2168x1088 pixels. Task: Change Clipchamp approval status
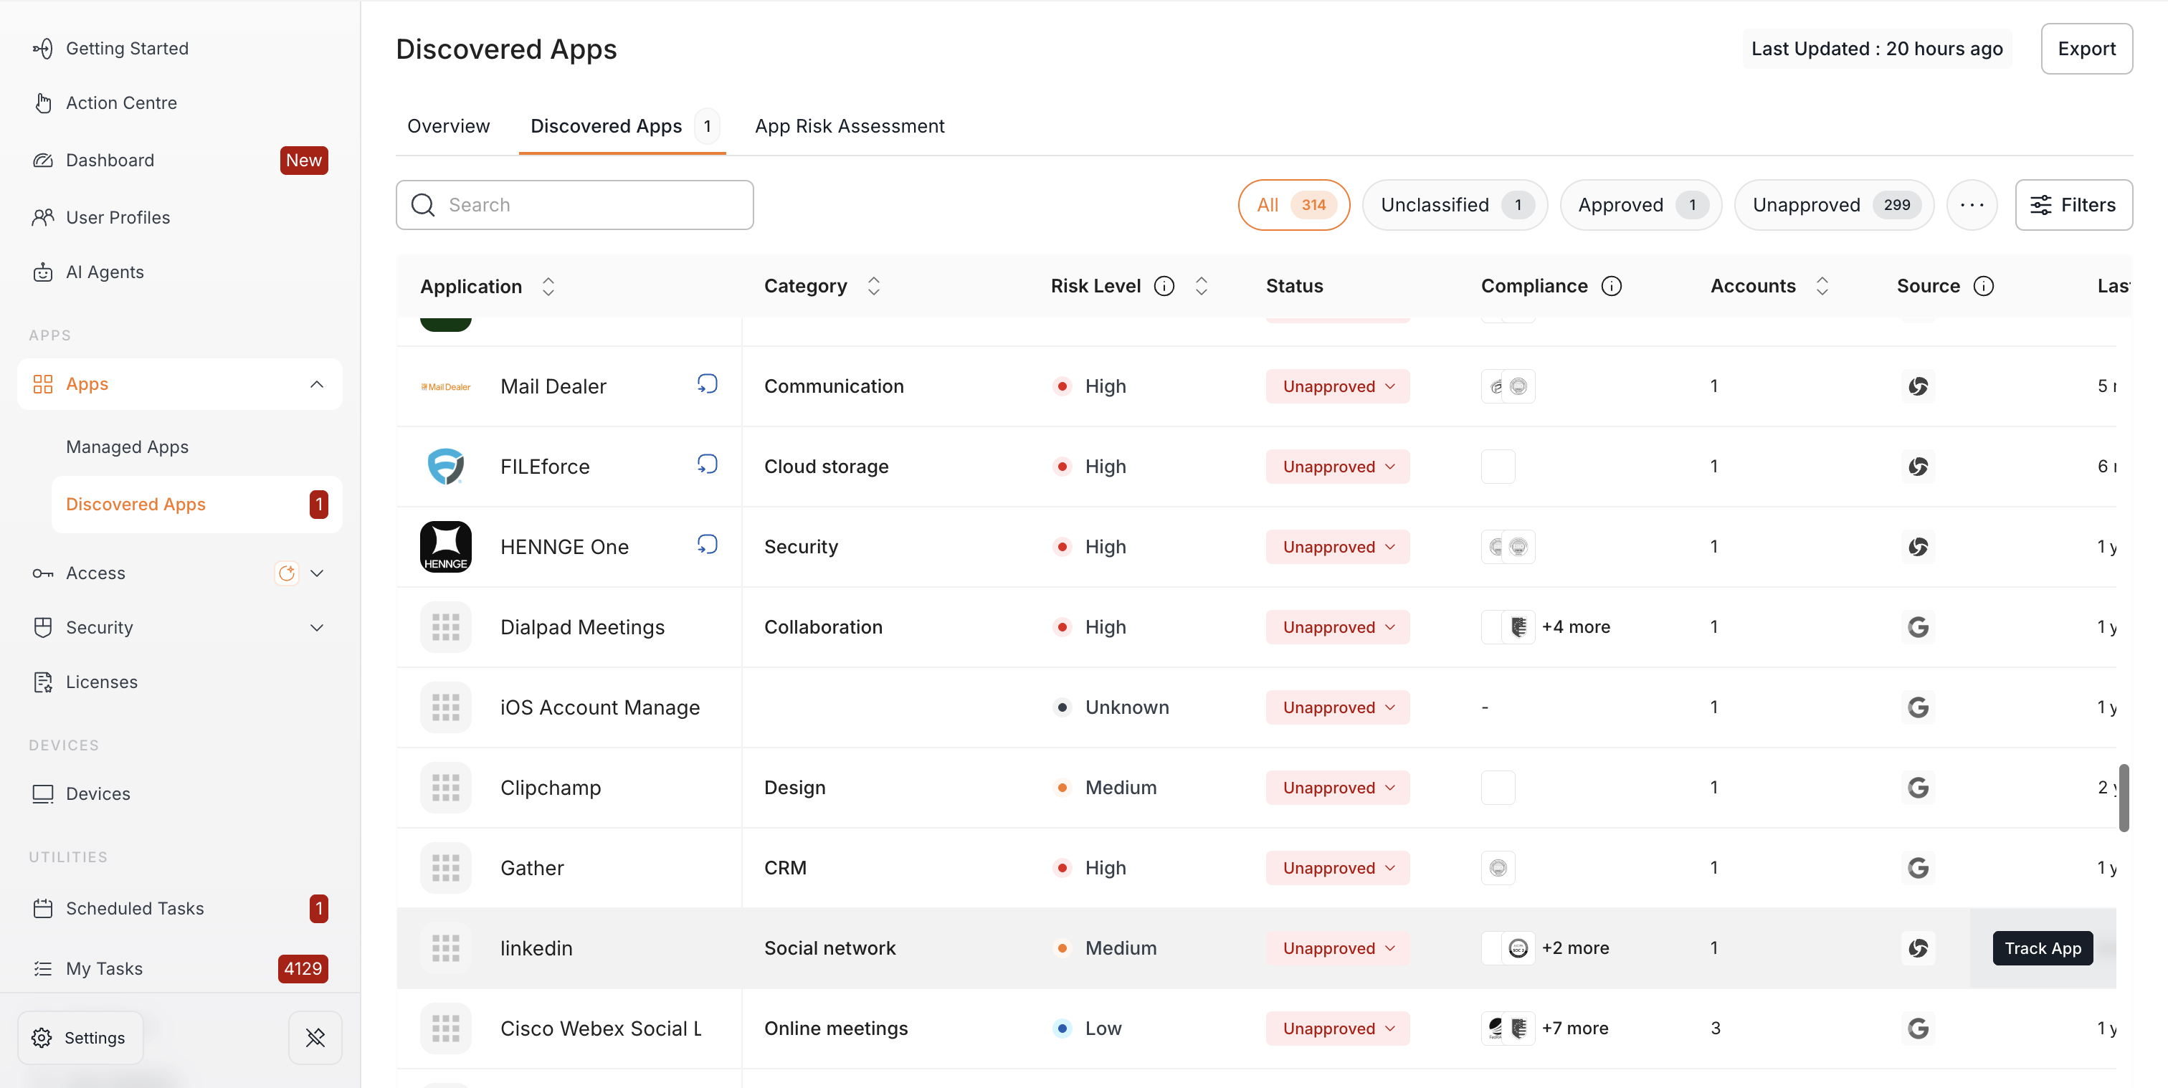[x=1339, y=788]
